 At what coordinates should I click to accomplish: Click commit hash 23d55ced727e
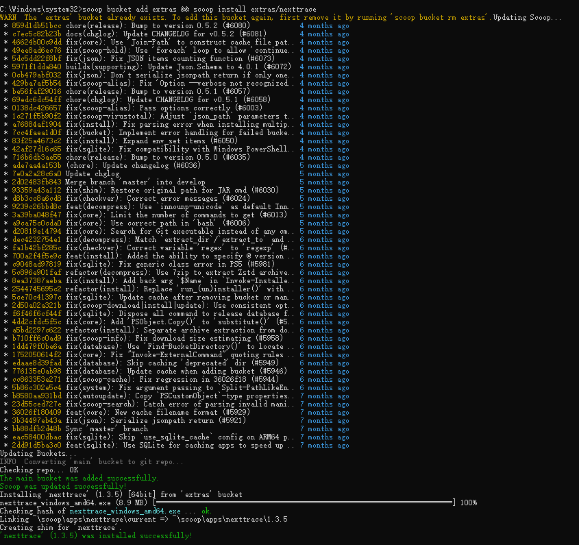pos(36,404)
